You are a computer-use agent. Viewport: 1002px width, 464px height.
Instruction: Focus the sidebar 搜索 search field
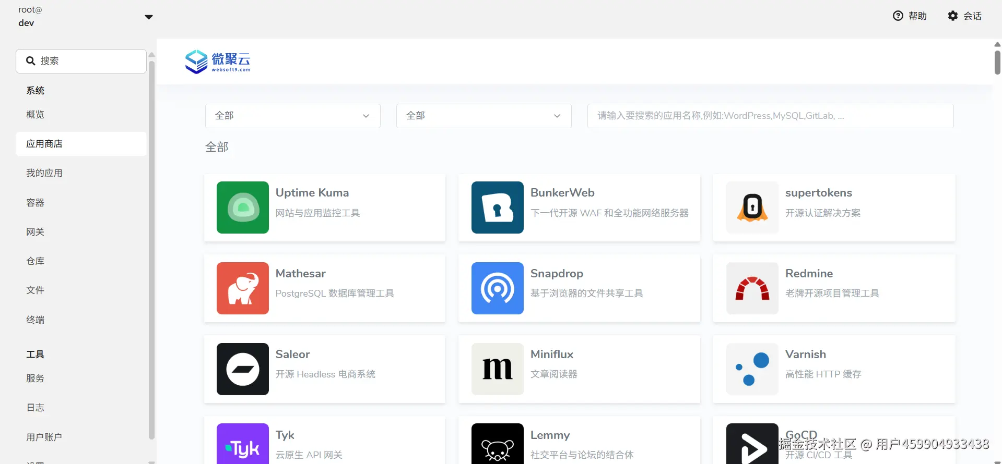[x=81, y=61]
